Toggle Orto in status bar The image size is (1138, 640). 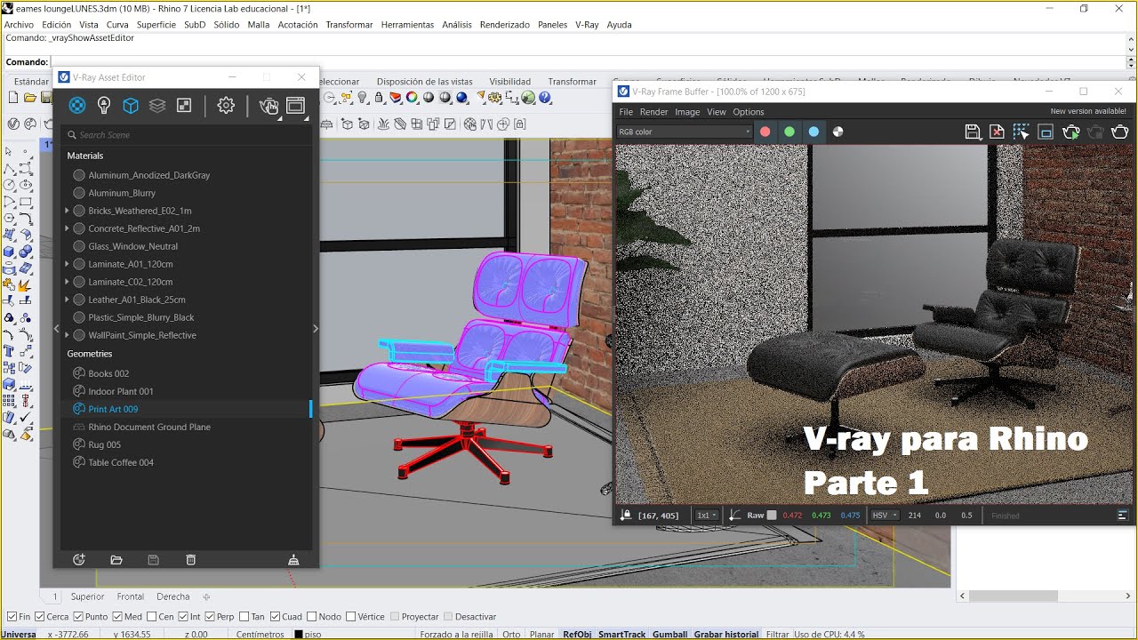[x=511, y=635]
